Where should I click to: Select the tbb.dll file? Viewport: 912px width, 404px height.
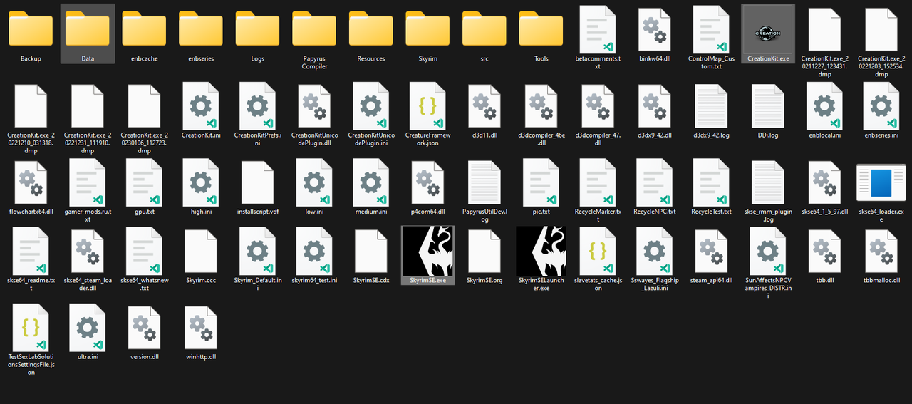pos(825,250)
